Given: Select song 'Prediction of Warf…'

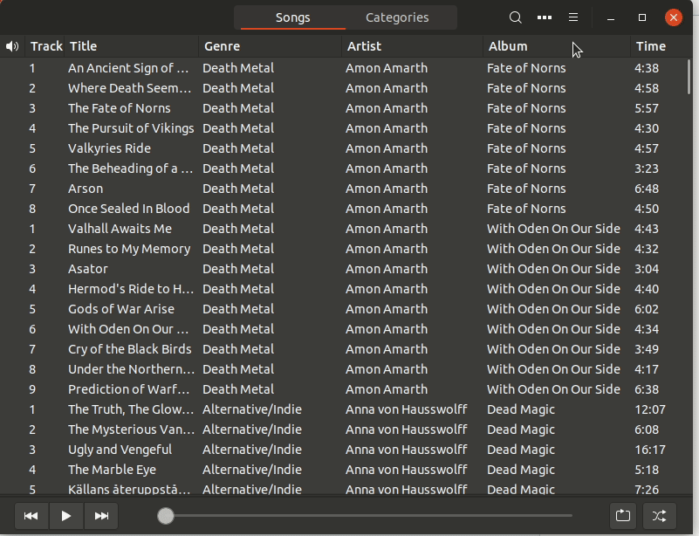Looking at the screenshot, I should [x=129, y=389].
